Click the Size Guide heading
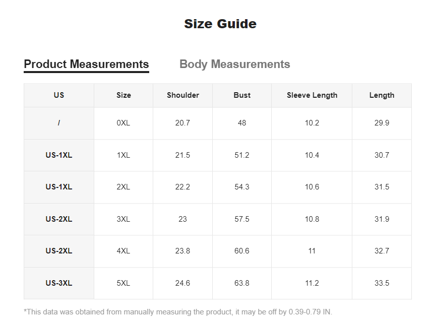Screen dimensions: 432x325 220,24
